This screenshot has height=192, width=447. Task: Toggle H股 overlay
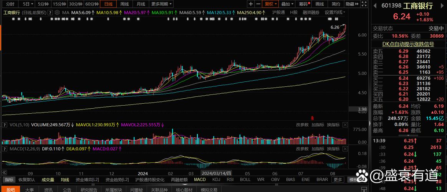pyautogui.click(x=294, y=13)
